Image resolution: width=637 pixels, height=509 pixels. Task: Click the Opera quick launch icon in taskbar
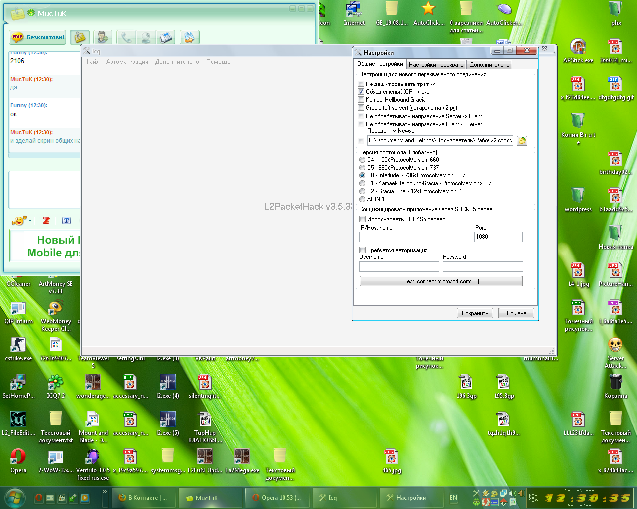(39, 498)
